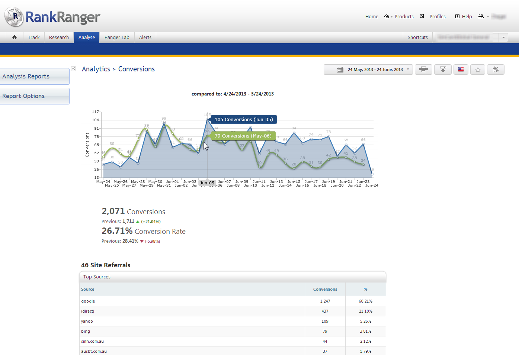Image resolution: width=519 pixels, height=355 pixels.
Task: Click the download export icon
Action: point(443,70)
